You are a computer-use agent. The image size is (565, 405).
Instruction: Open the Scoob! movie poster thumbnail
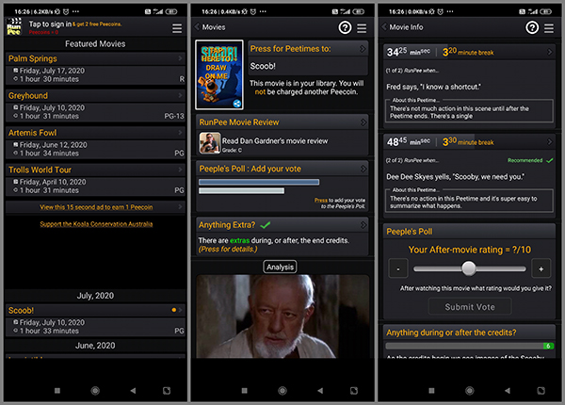(219, 74)
